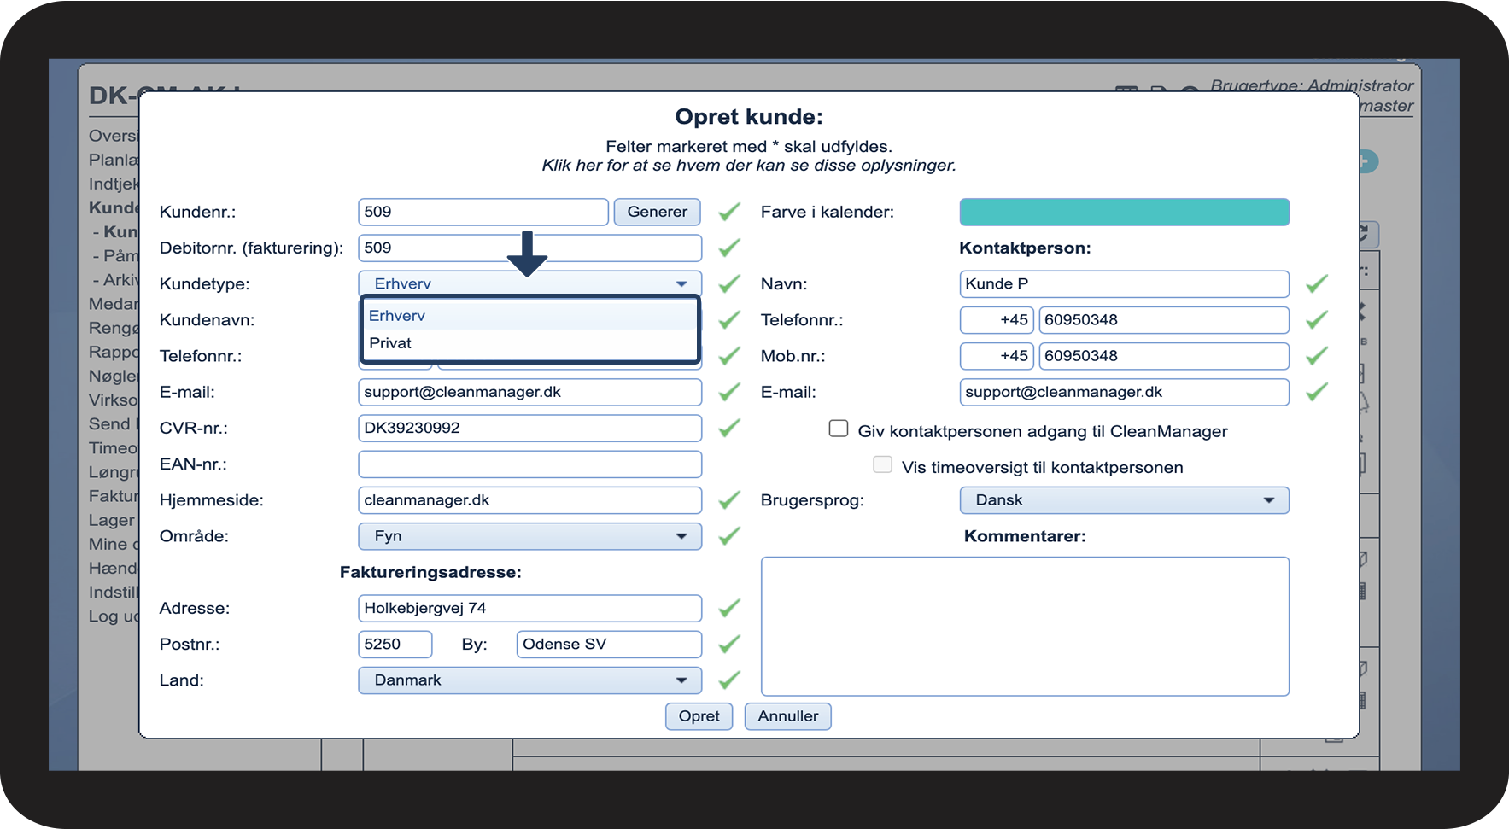Click the checkmark beside contact person Mob.nr.

click(1316, 356)
